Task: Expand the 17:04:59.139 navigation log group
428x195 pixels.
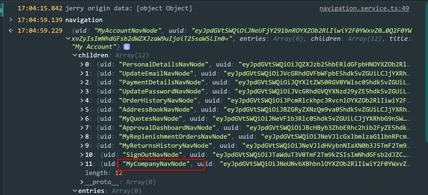Action: [x=11, y=19]
